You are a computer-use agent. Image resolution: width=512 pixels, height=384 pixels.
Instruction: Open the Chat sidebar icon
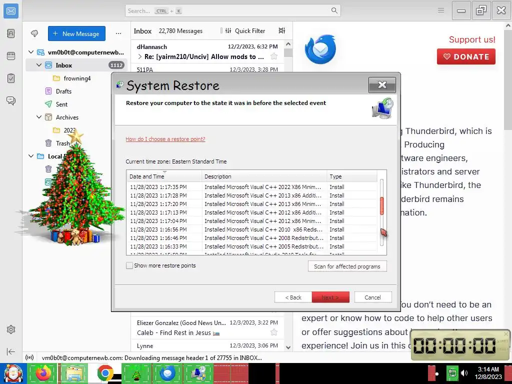(x=11, y=100)
